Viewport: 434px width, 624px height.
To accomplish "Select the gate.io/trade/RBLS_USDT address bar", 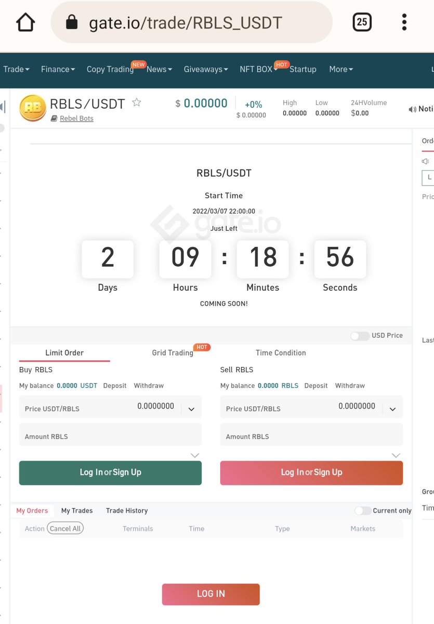I will point(191,22).
